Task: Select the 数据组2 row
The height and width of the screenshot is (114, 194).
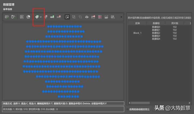Action: pos(156,33)
